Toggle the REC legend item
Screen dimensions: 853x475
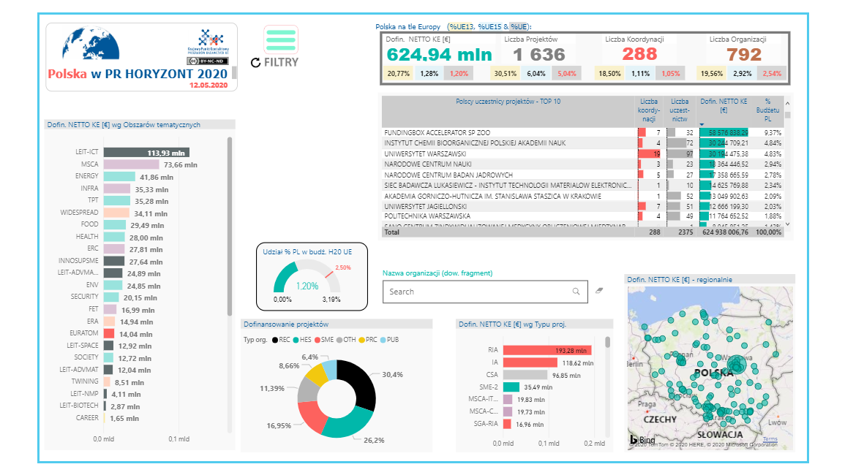282,340
